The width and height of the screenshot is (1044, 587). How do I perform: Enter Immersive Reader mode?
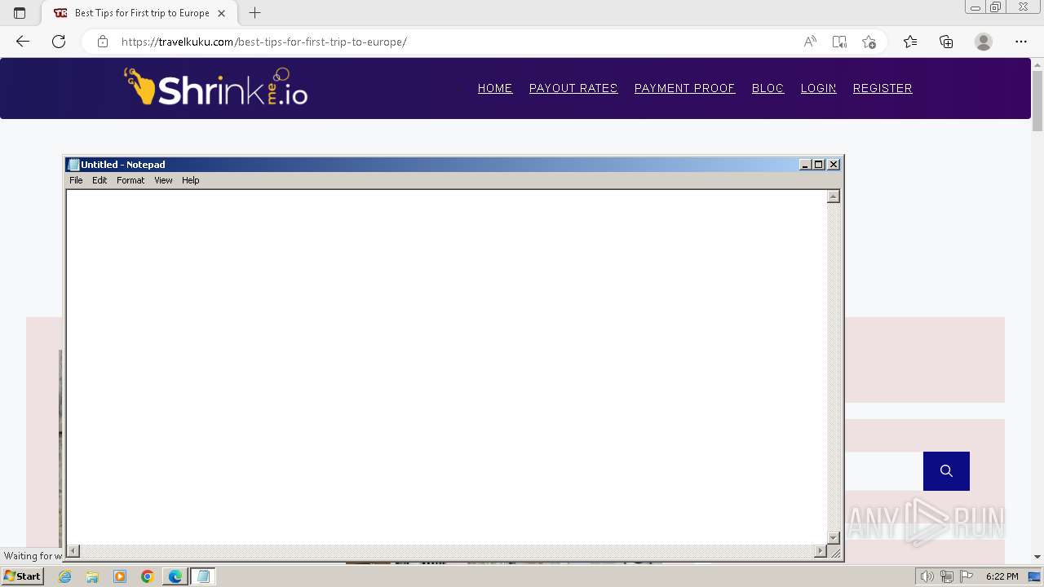click(x=839, y=42)
